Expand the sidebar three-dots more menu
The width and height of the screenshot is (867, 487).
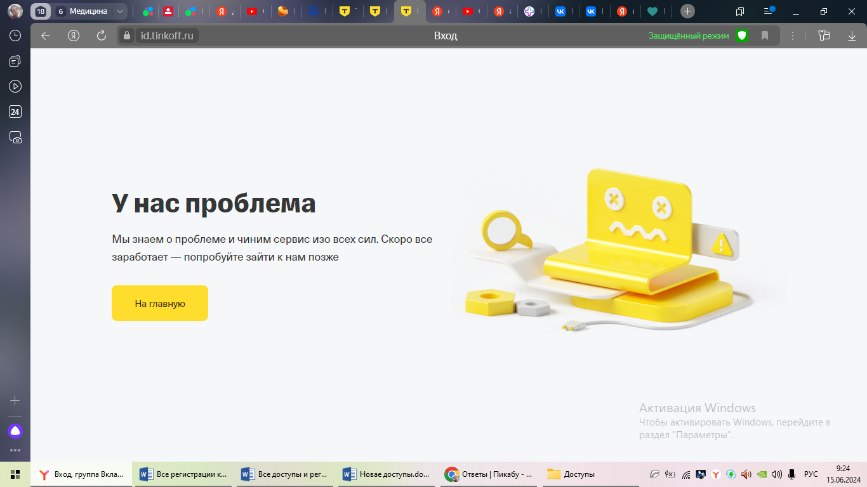point(15,450)
